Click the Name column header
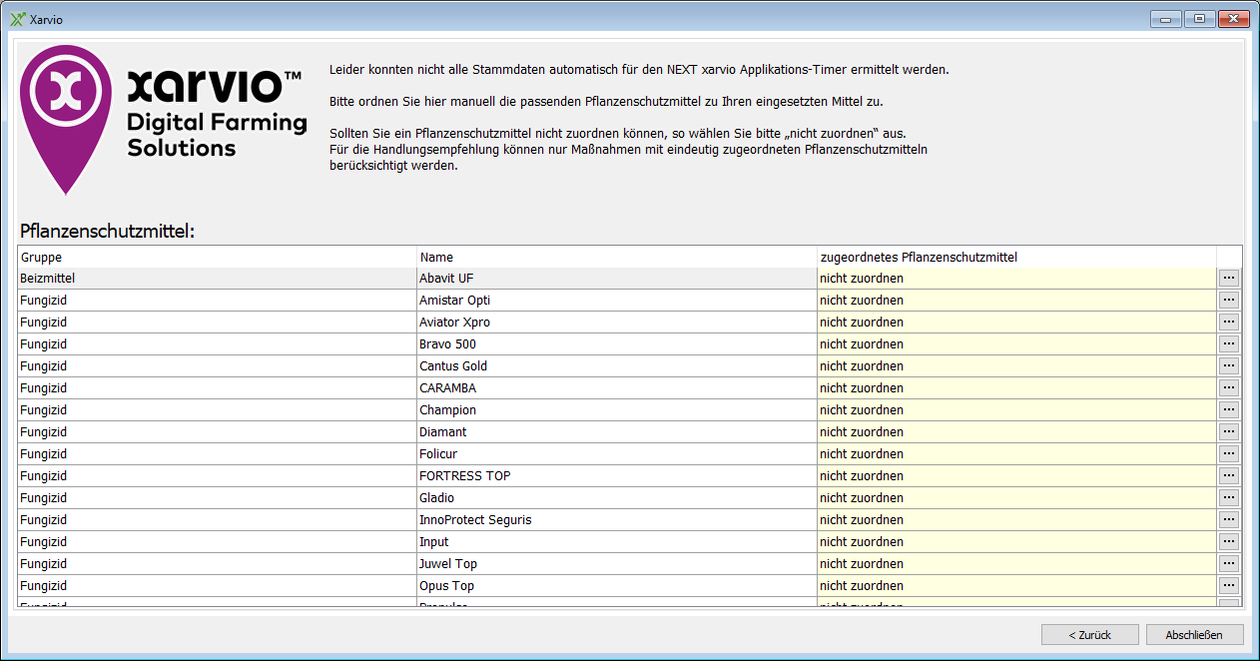1260x661 pixels. [x=616, y=257]
